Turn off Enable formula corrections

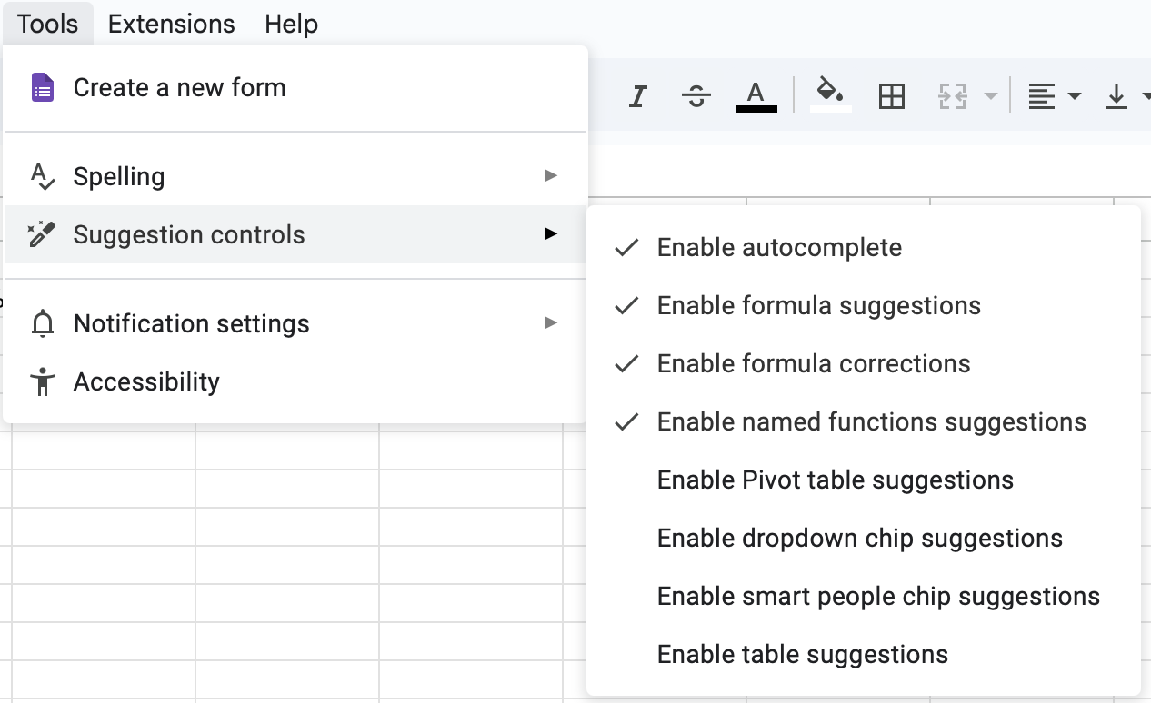pyautogui.click(x=813, y=363)
